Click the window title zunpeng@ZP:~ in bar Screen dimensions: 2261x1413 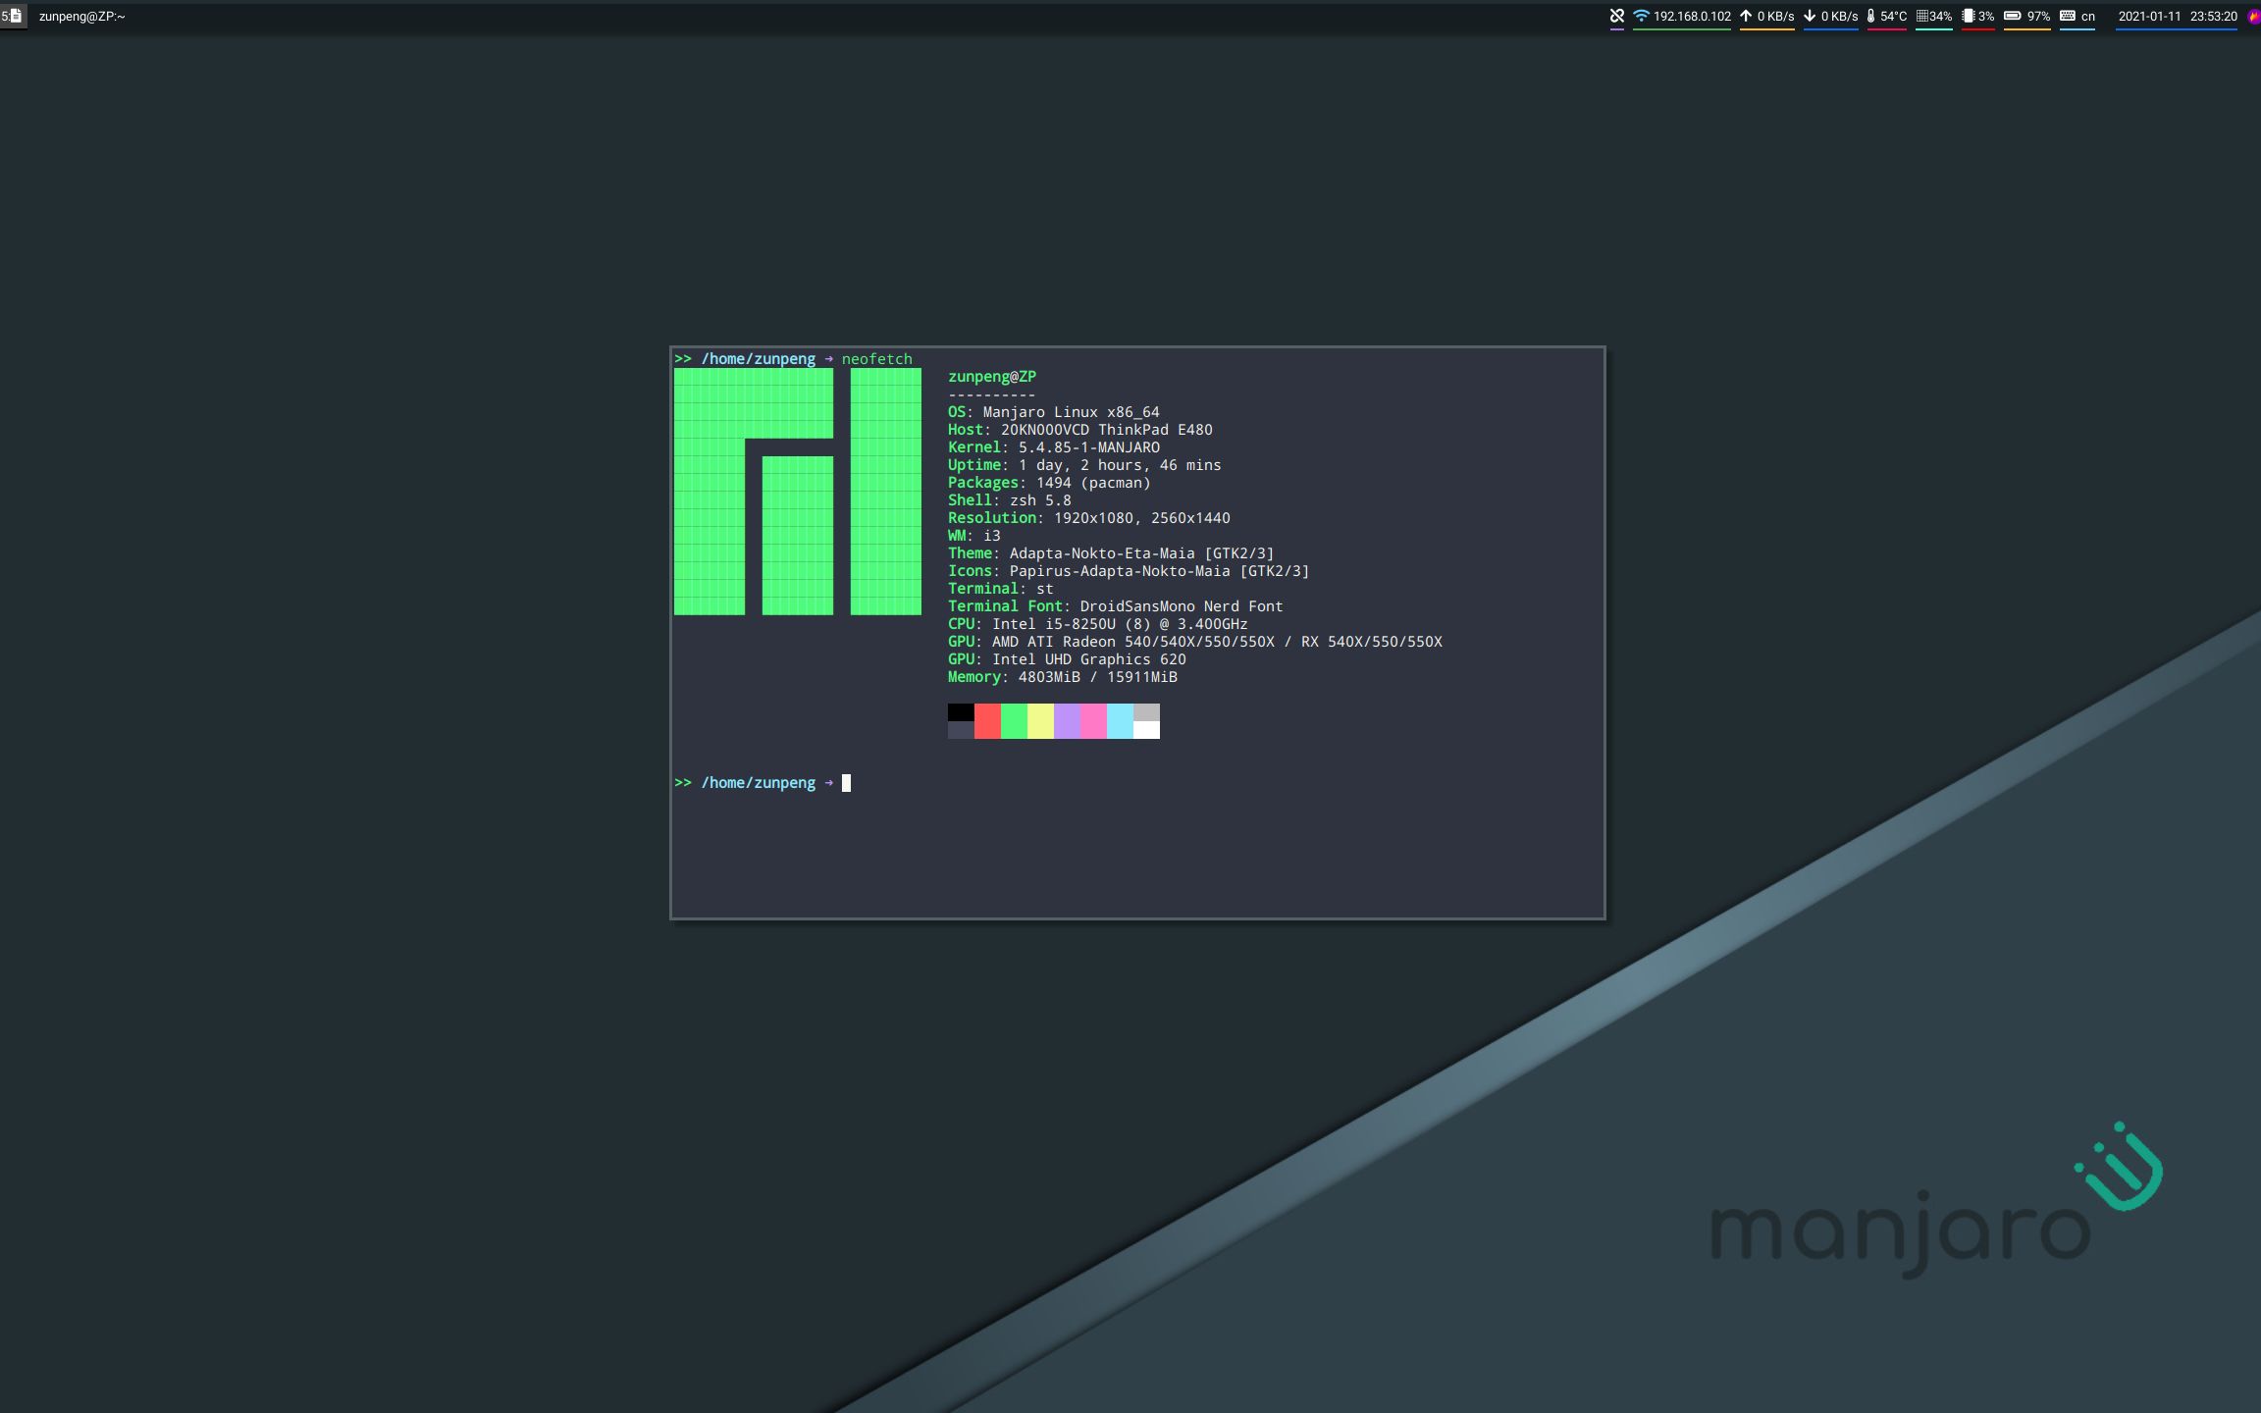(x=82, y=17)
